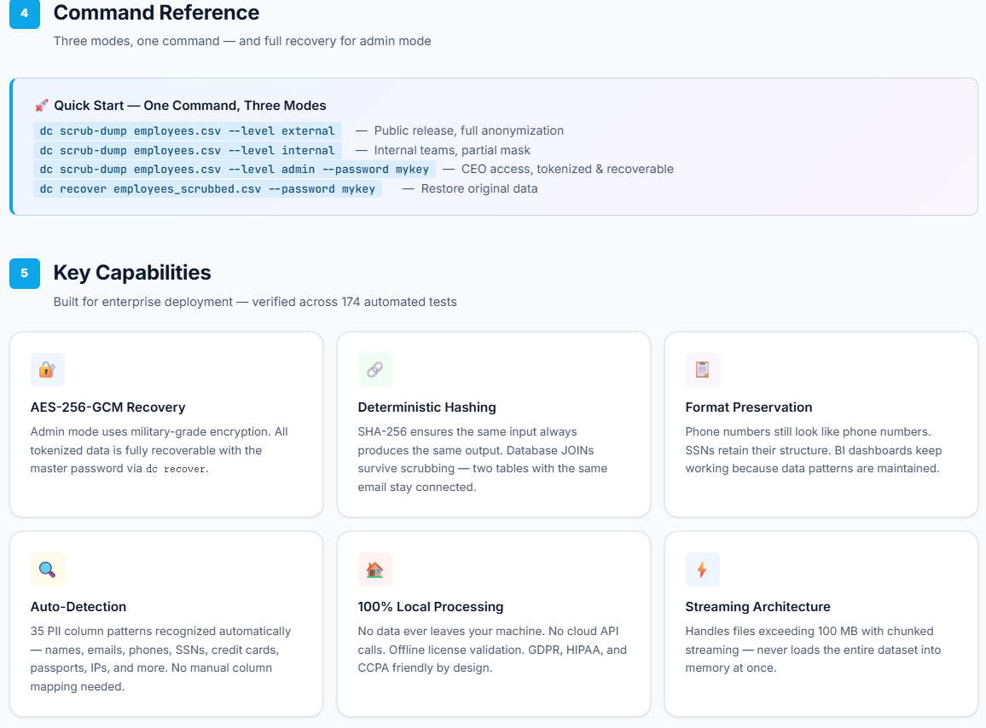Click the 'Internal teams, partial mask' description

[452, 150]
